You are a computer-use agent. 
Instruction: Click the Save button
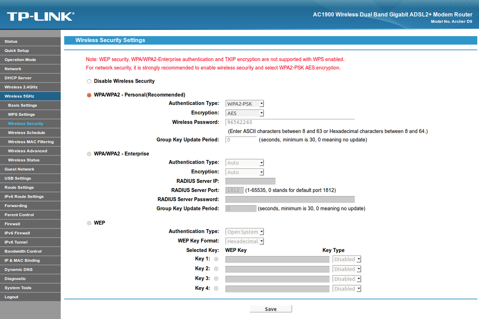tap(271, 309)
